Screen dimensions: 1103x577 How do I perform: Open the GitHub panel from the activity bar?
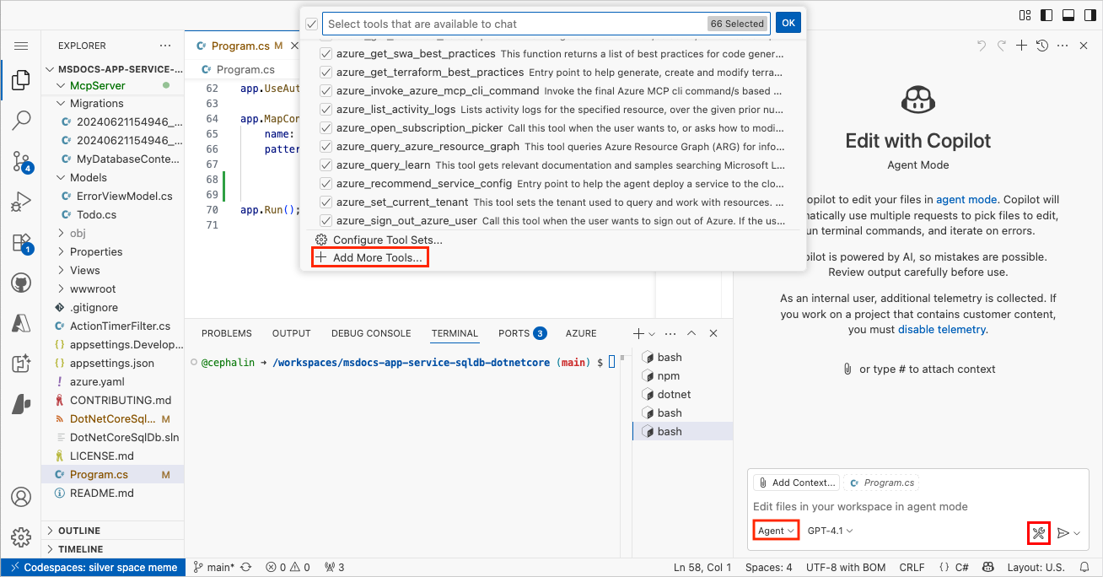point(21,283)
